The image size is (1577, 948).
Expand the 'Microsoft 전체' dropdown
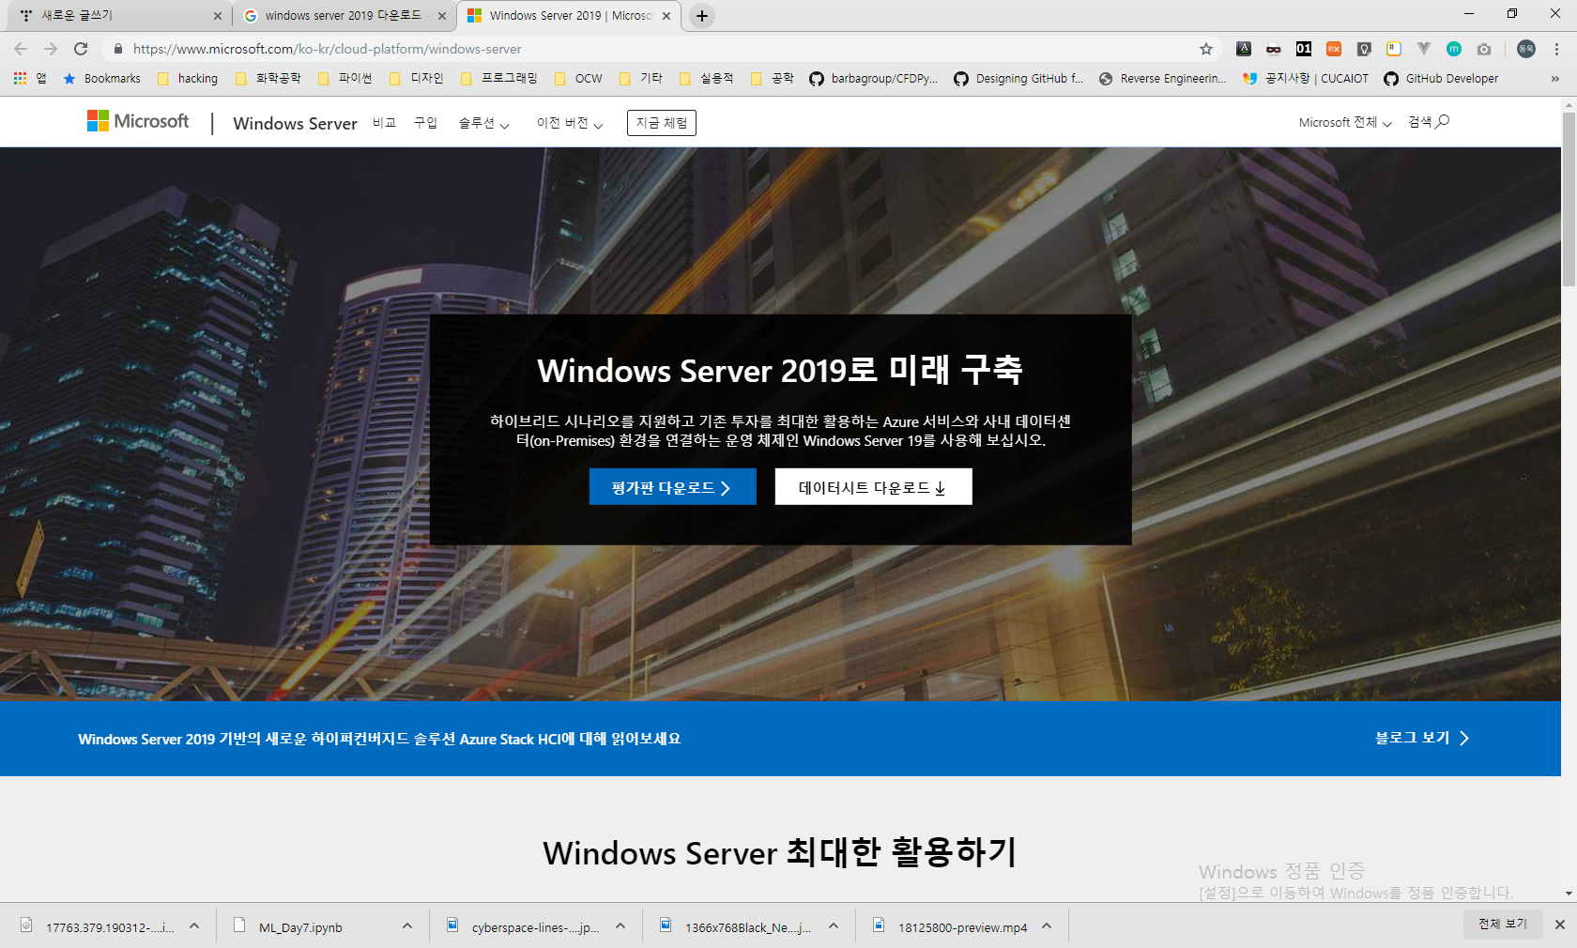coord(1345,123)
